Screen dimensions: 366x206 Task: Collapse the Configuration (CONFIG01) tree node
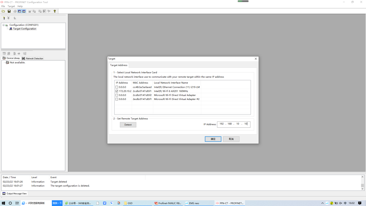coord(3,25)
